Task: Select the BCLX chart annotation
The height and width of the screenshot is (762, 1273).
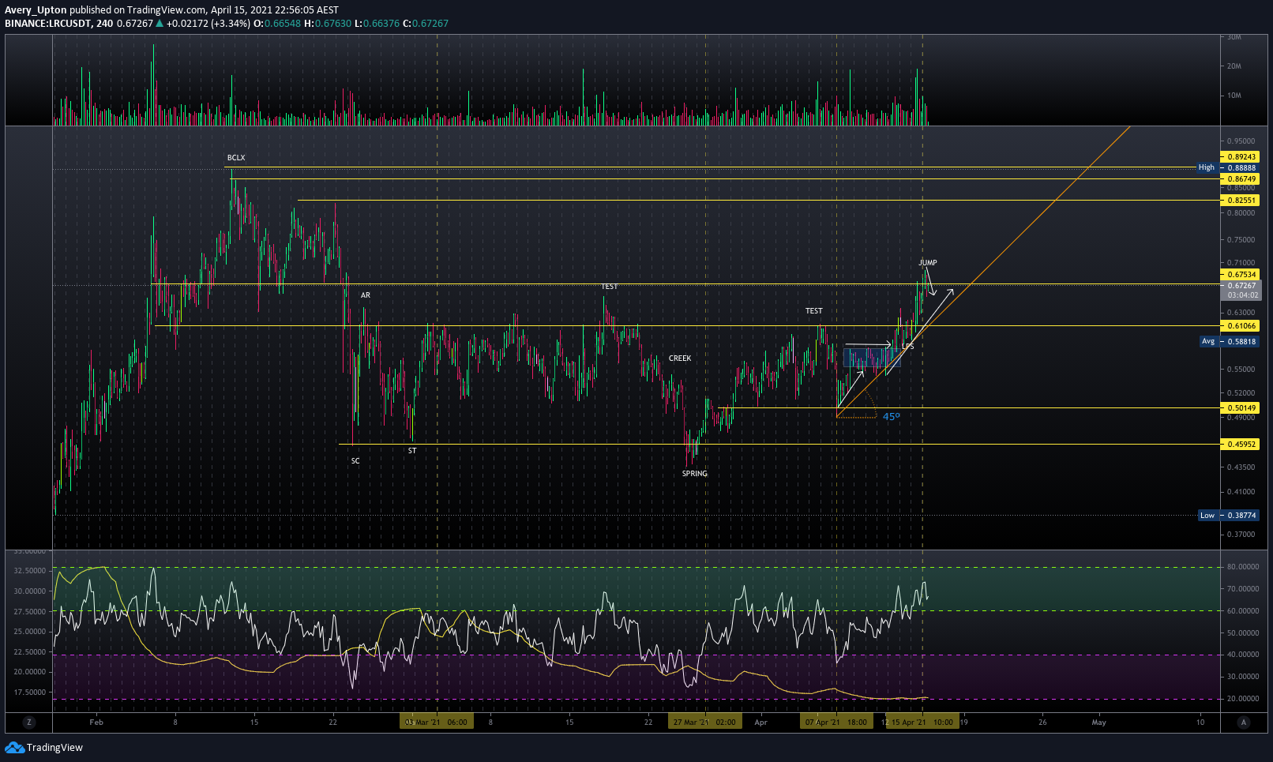Action: tap(236, 158)
